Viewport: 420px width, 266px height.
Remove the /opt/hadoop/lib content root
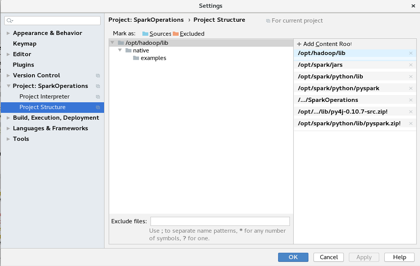[x=411, y=53]
